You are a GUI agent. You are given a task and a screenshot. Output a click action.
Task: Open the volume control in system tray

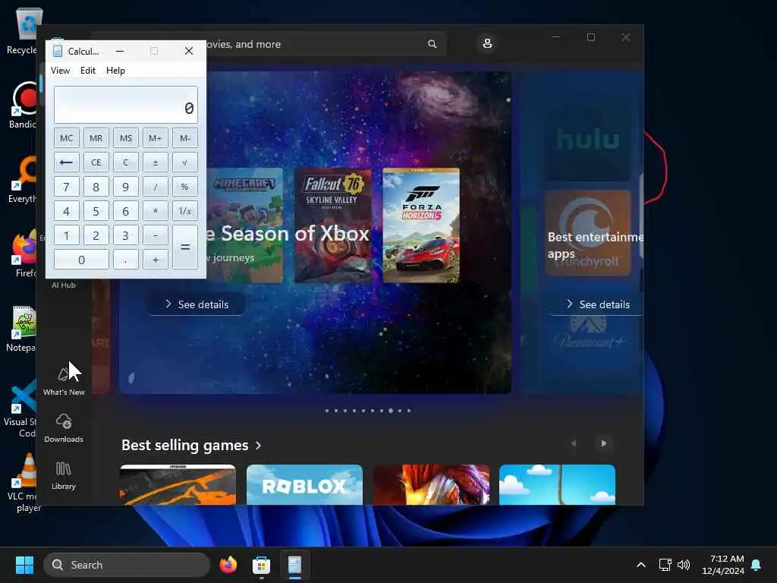[684, 565]
